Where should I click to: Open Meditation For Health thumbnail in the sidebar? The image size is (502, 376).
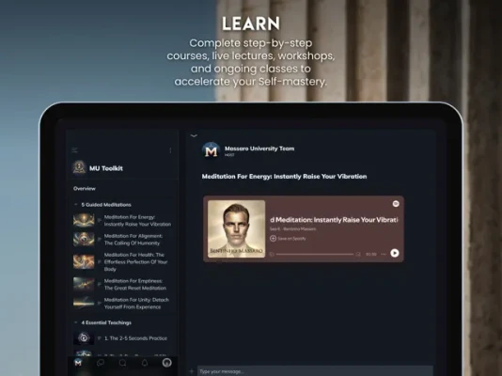pyautogui.click(x=84, y=261)
